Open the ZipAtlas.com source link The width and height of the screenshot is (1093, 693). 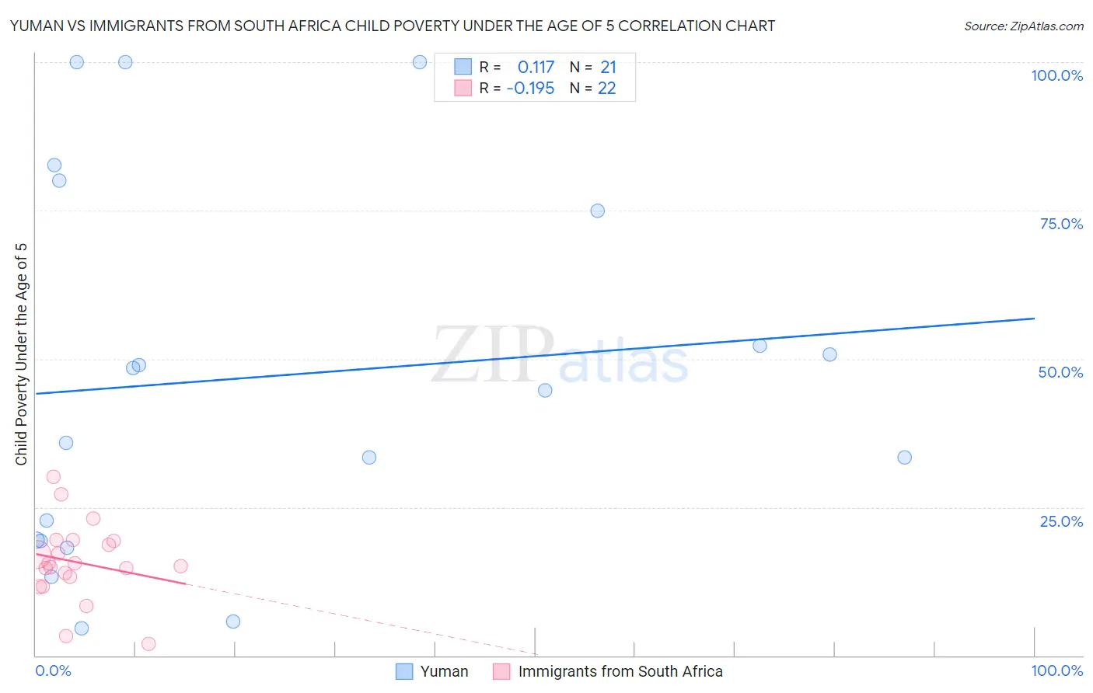click(1023, 26)
